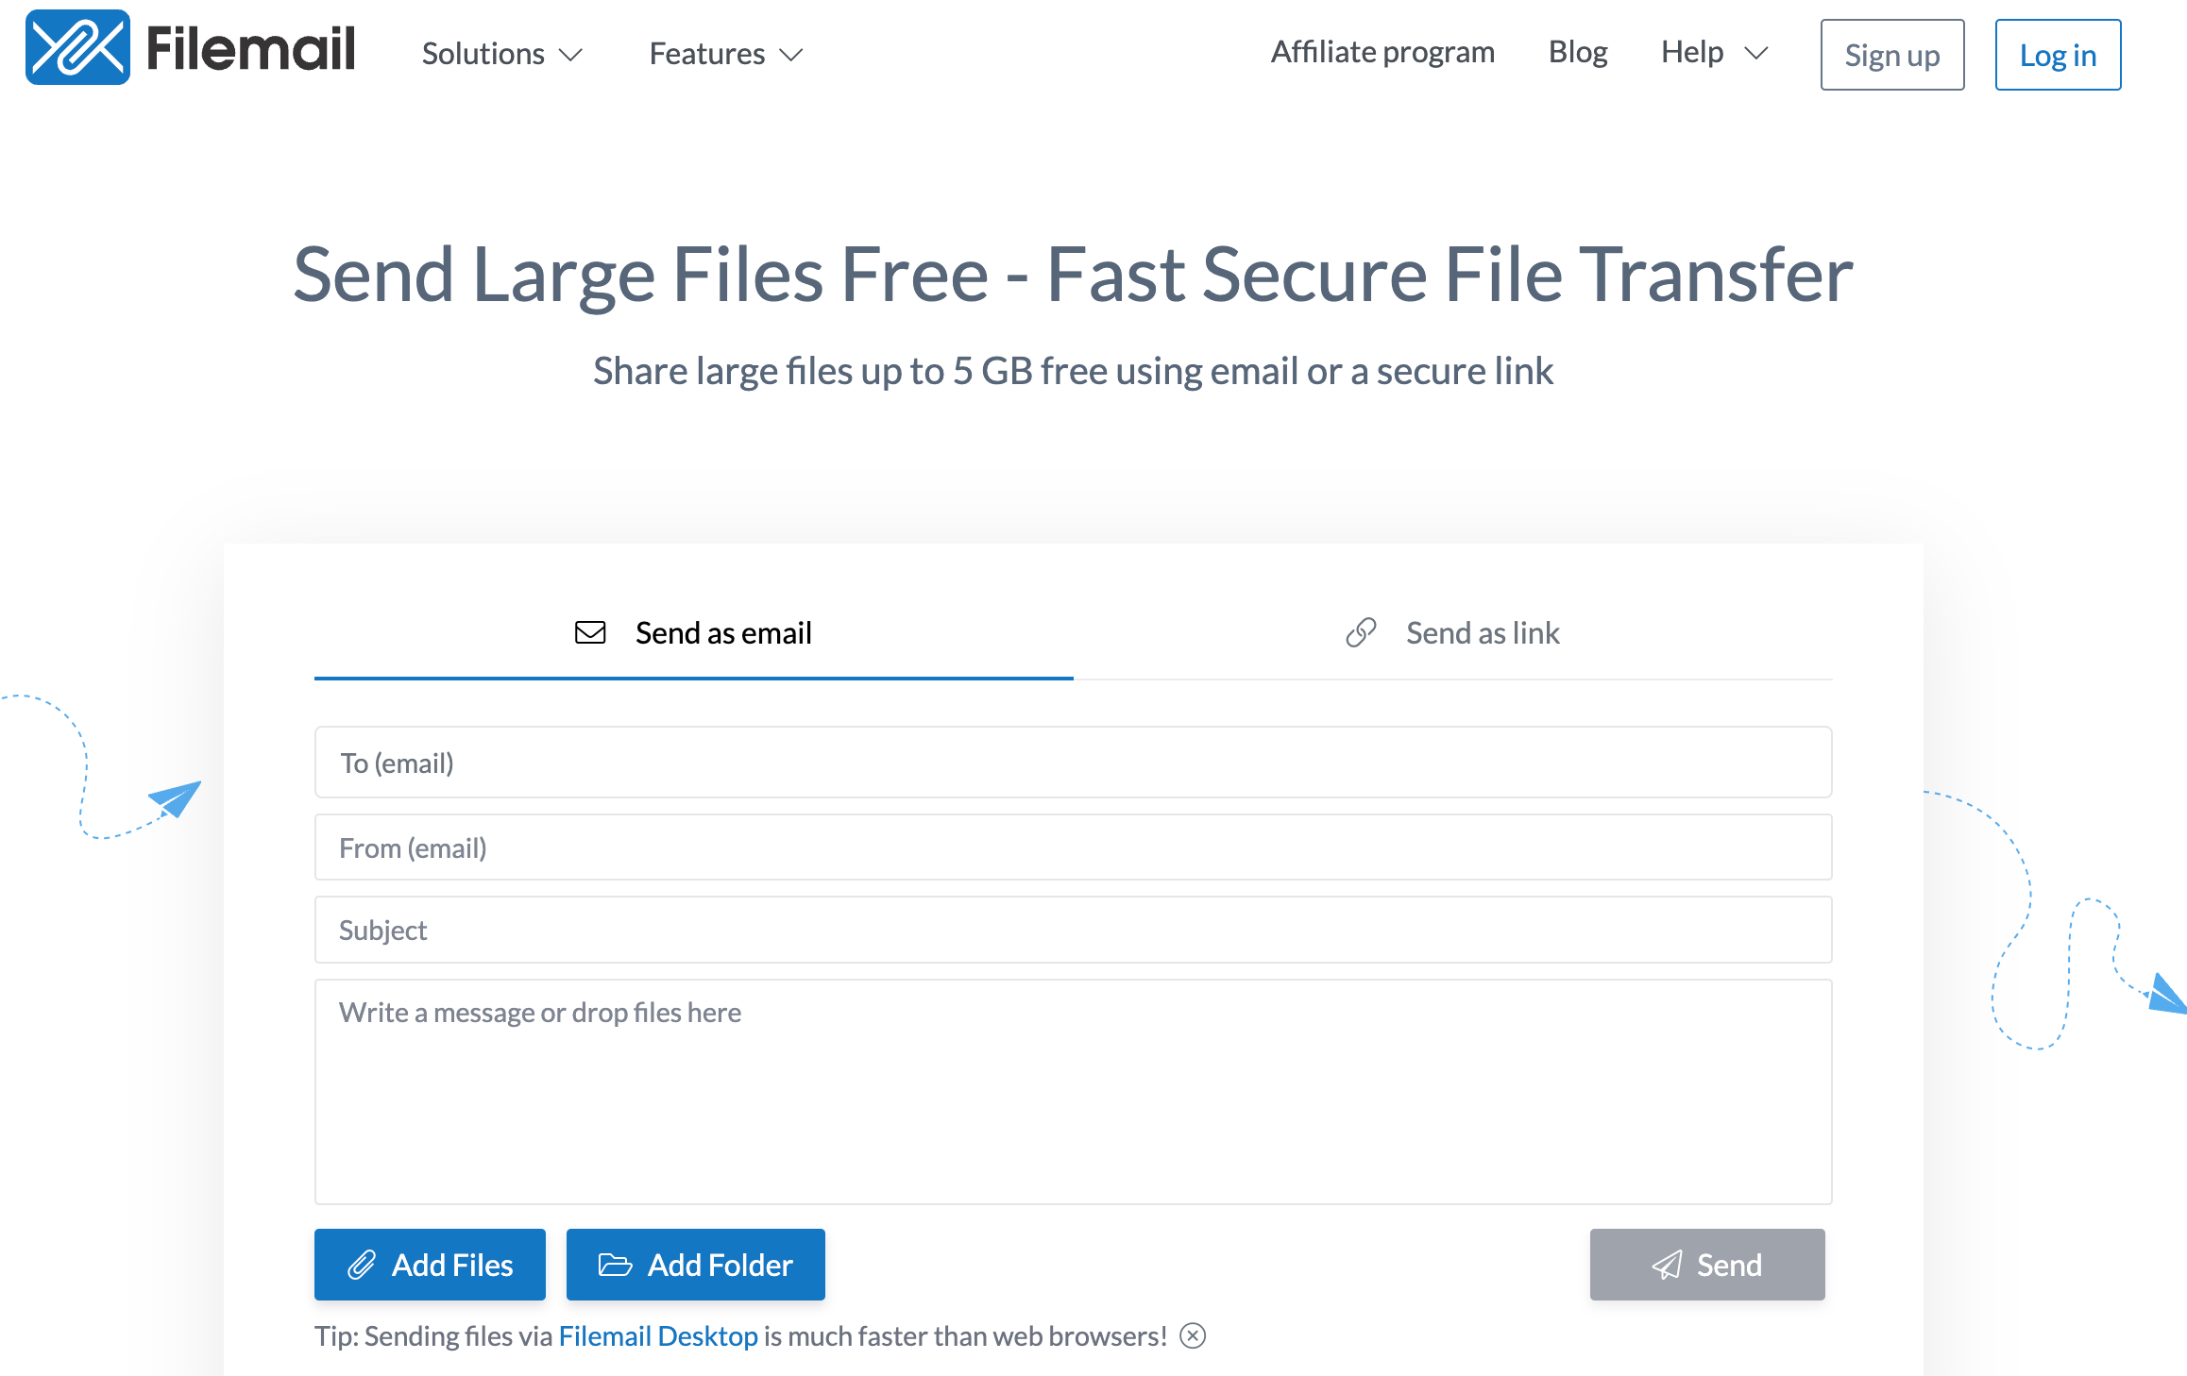Open the Affiliate program page
The width and height of the screenshot is (2187, 1376).
tap(1382, 52)
